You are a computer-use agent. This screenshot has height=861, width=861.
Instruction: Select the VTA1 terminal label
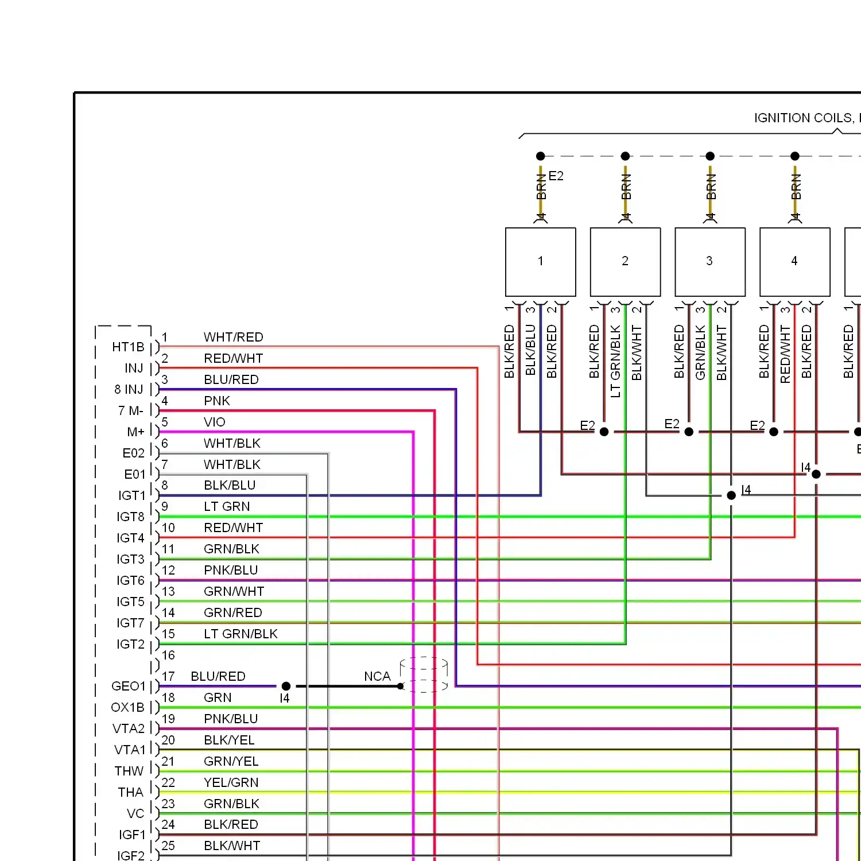point(130,750)
